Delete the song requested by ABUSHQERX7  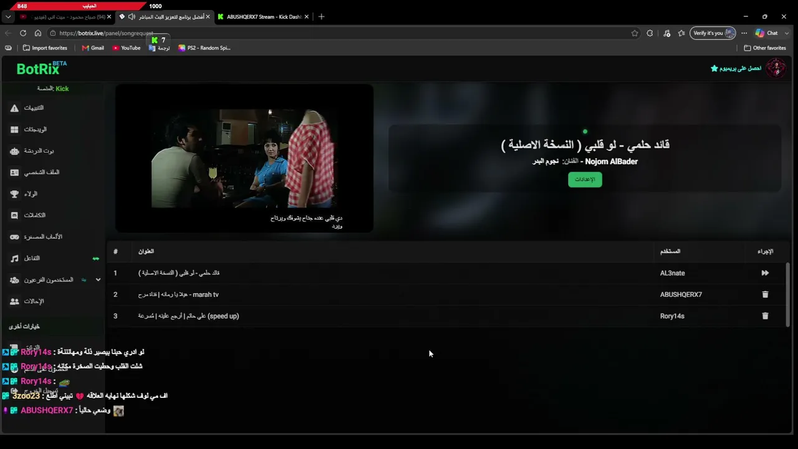765,294
